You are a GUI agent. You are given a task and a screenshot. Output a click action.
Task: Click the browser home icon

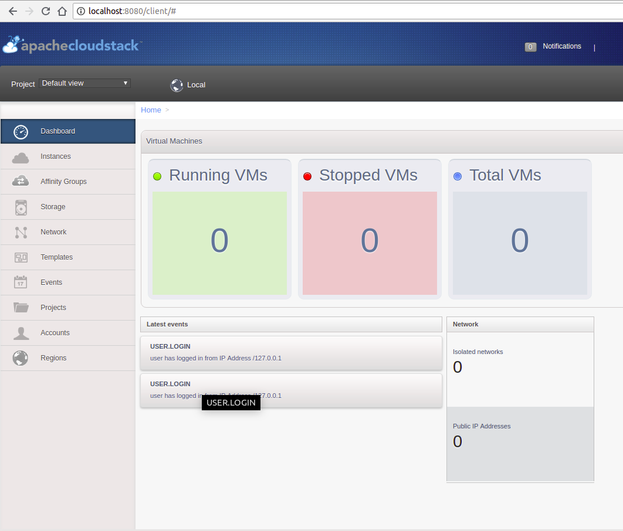pos(62,11)
